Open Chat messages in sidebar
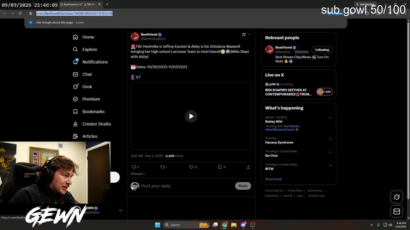The width and height of the screenshot is (410, 230). (x=82, y=74)
